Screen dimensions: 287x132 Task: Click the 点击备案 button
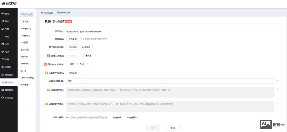tap(73, 39)
